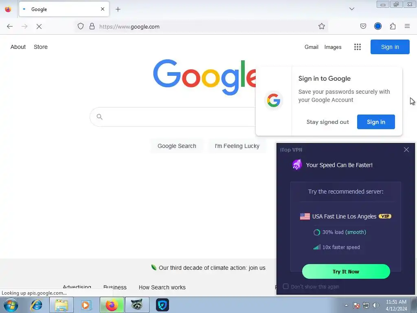Select USA Fast Line Los Angeles server
Viewport: 417px width, 313px height.
[x=344, y=216]
